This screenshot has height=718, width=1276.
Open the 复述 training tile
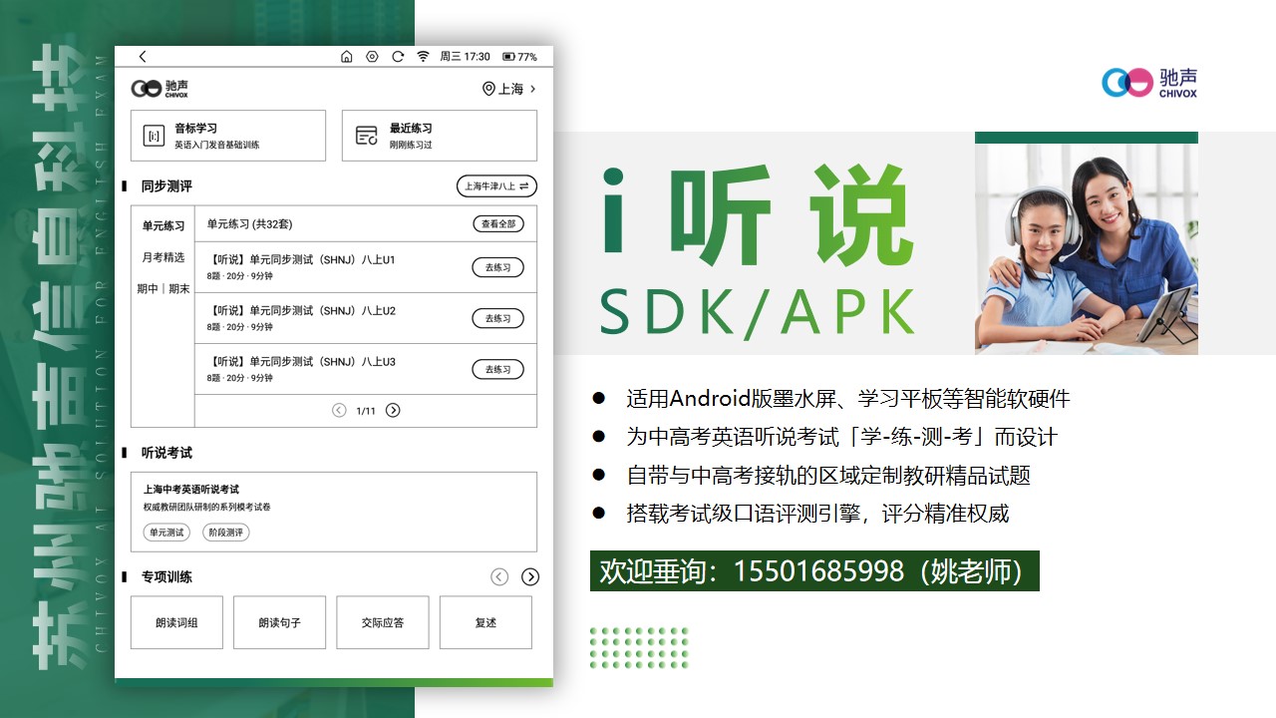tap(485, 622)
